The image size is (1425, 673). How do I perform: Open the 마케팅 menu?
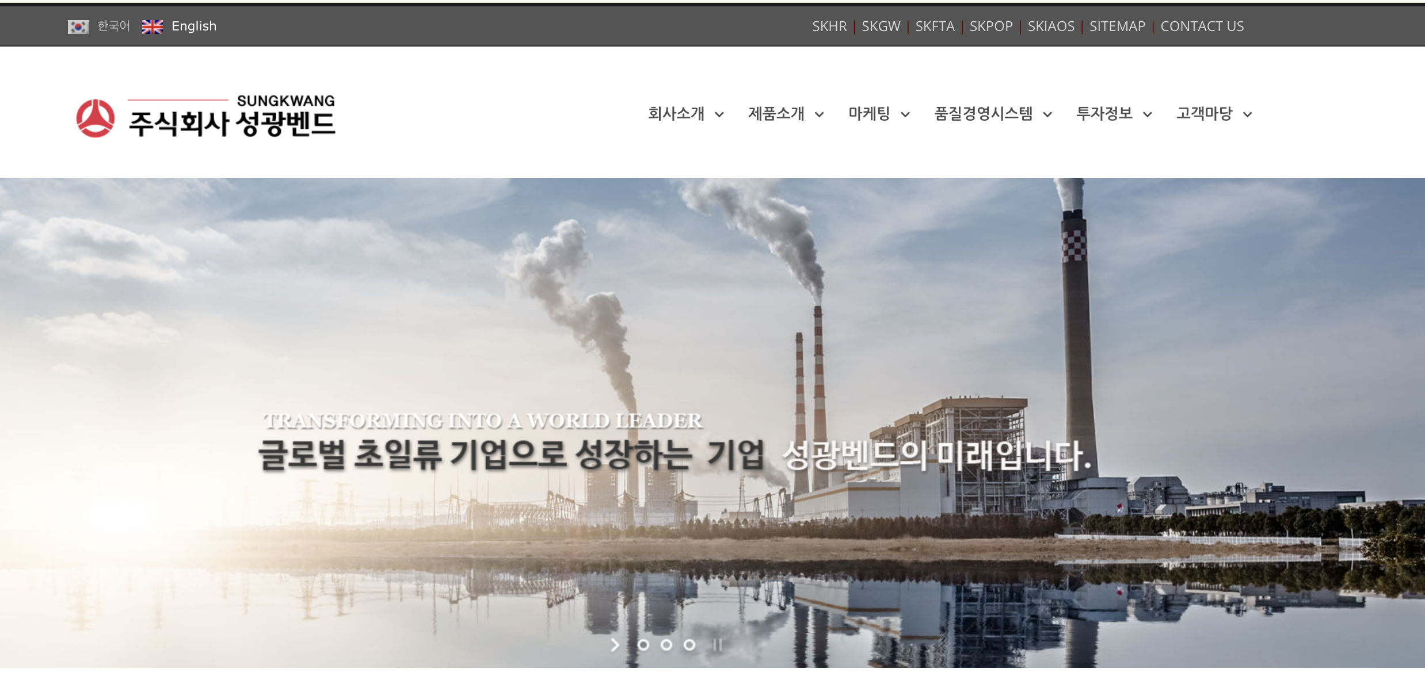(x=868, y=114)
